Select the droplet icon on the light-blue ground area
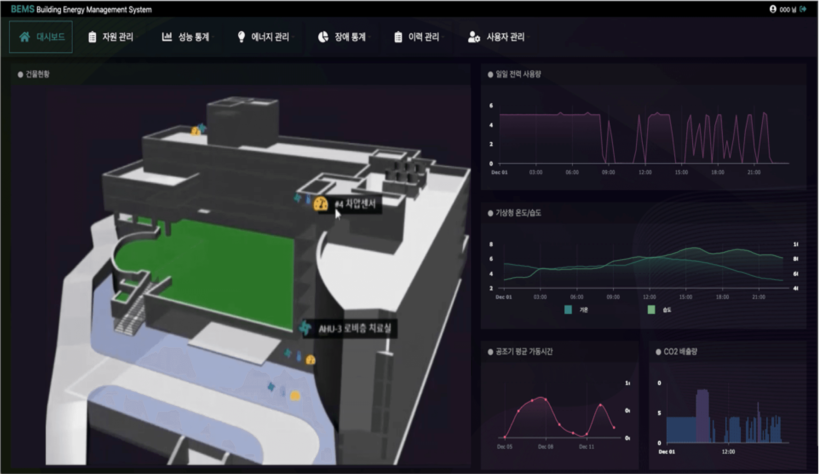The width and height of the screenshot is (819, 474). click(283, 392)
